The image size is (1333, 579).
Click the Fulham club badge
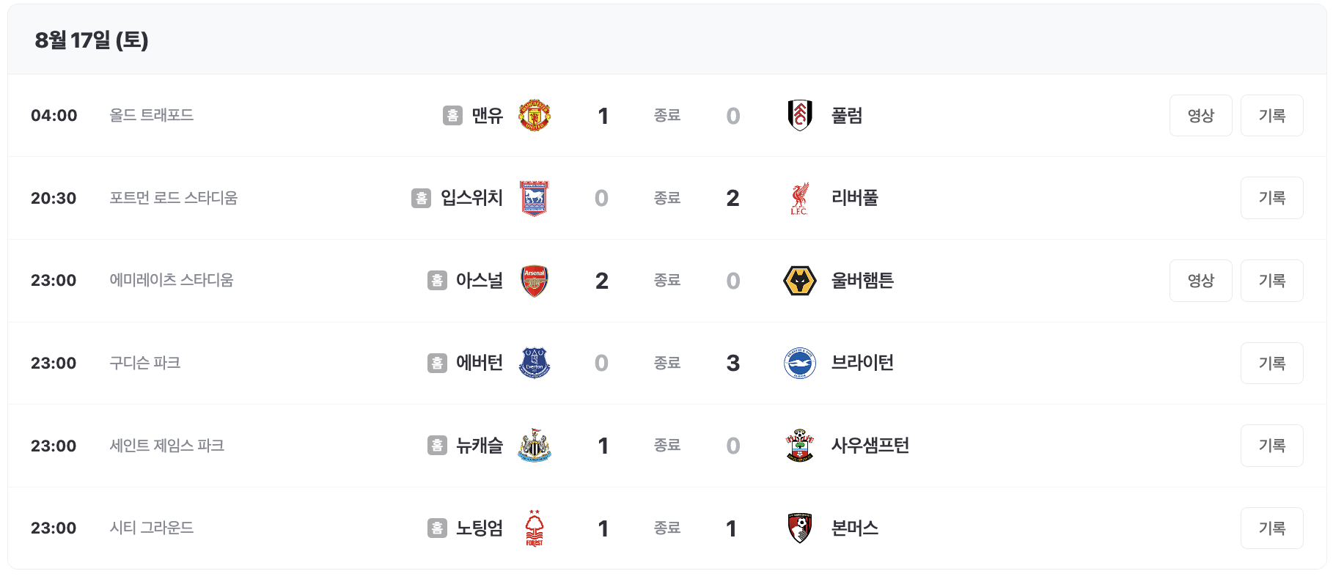click(x=800, y=115)
